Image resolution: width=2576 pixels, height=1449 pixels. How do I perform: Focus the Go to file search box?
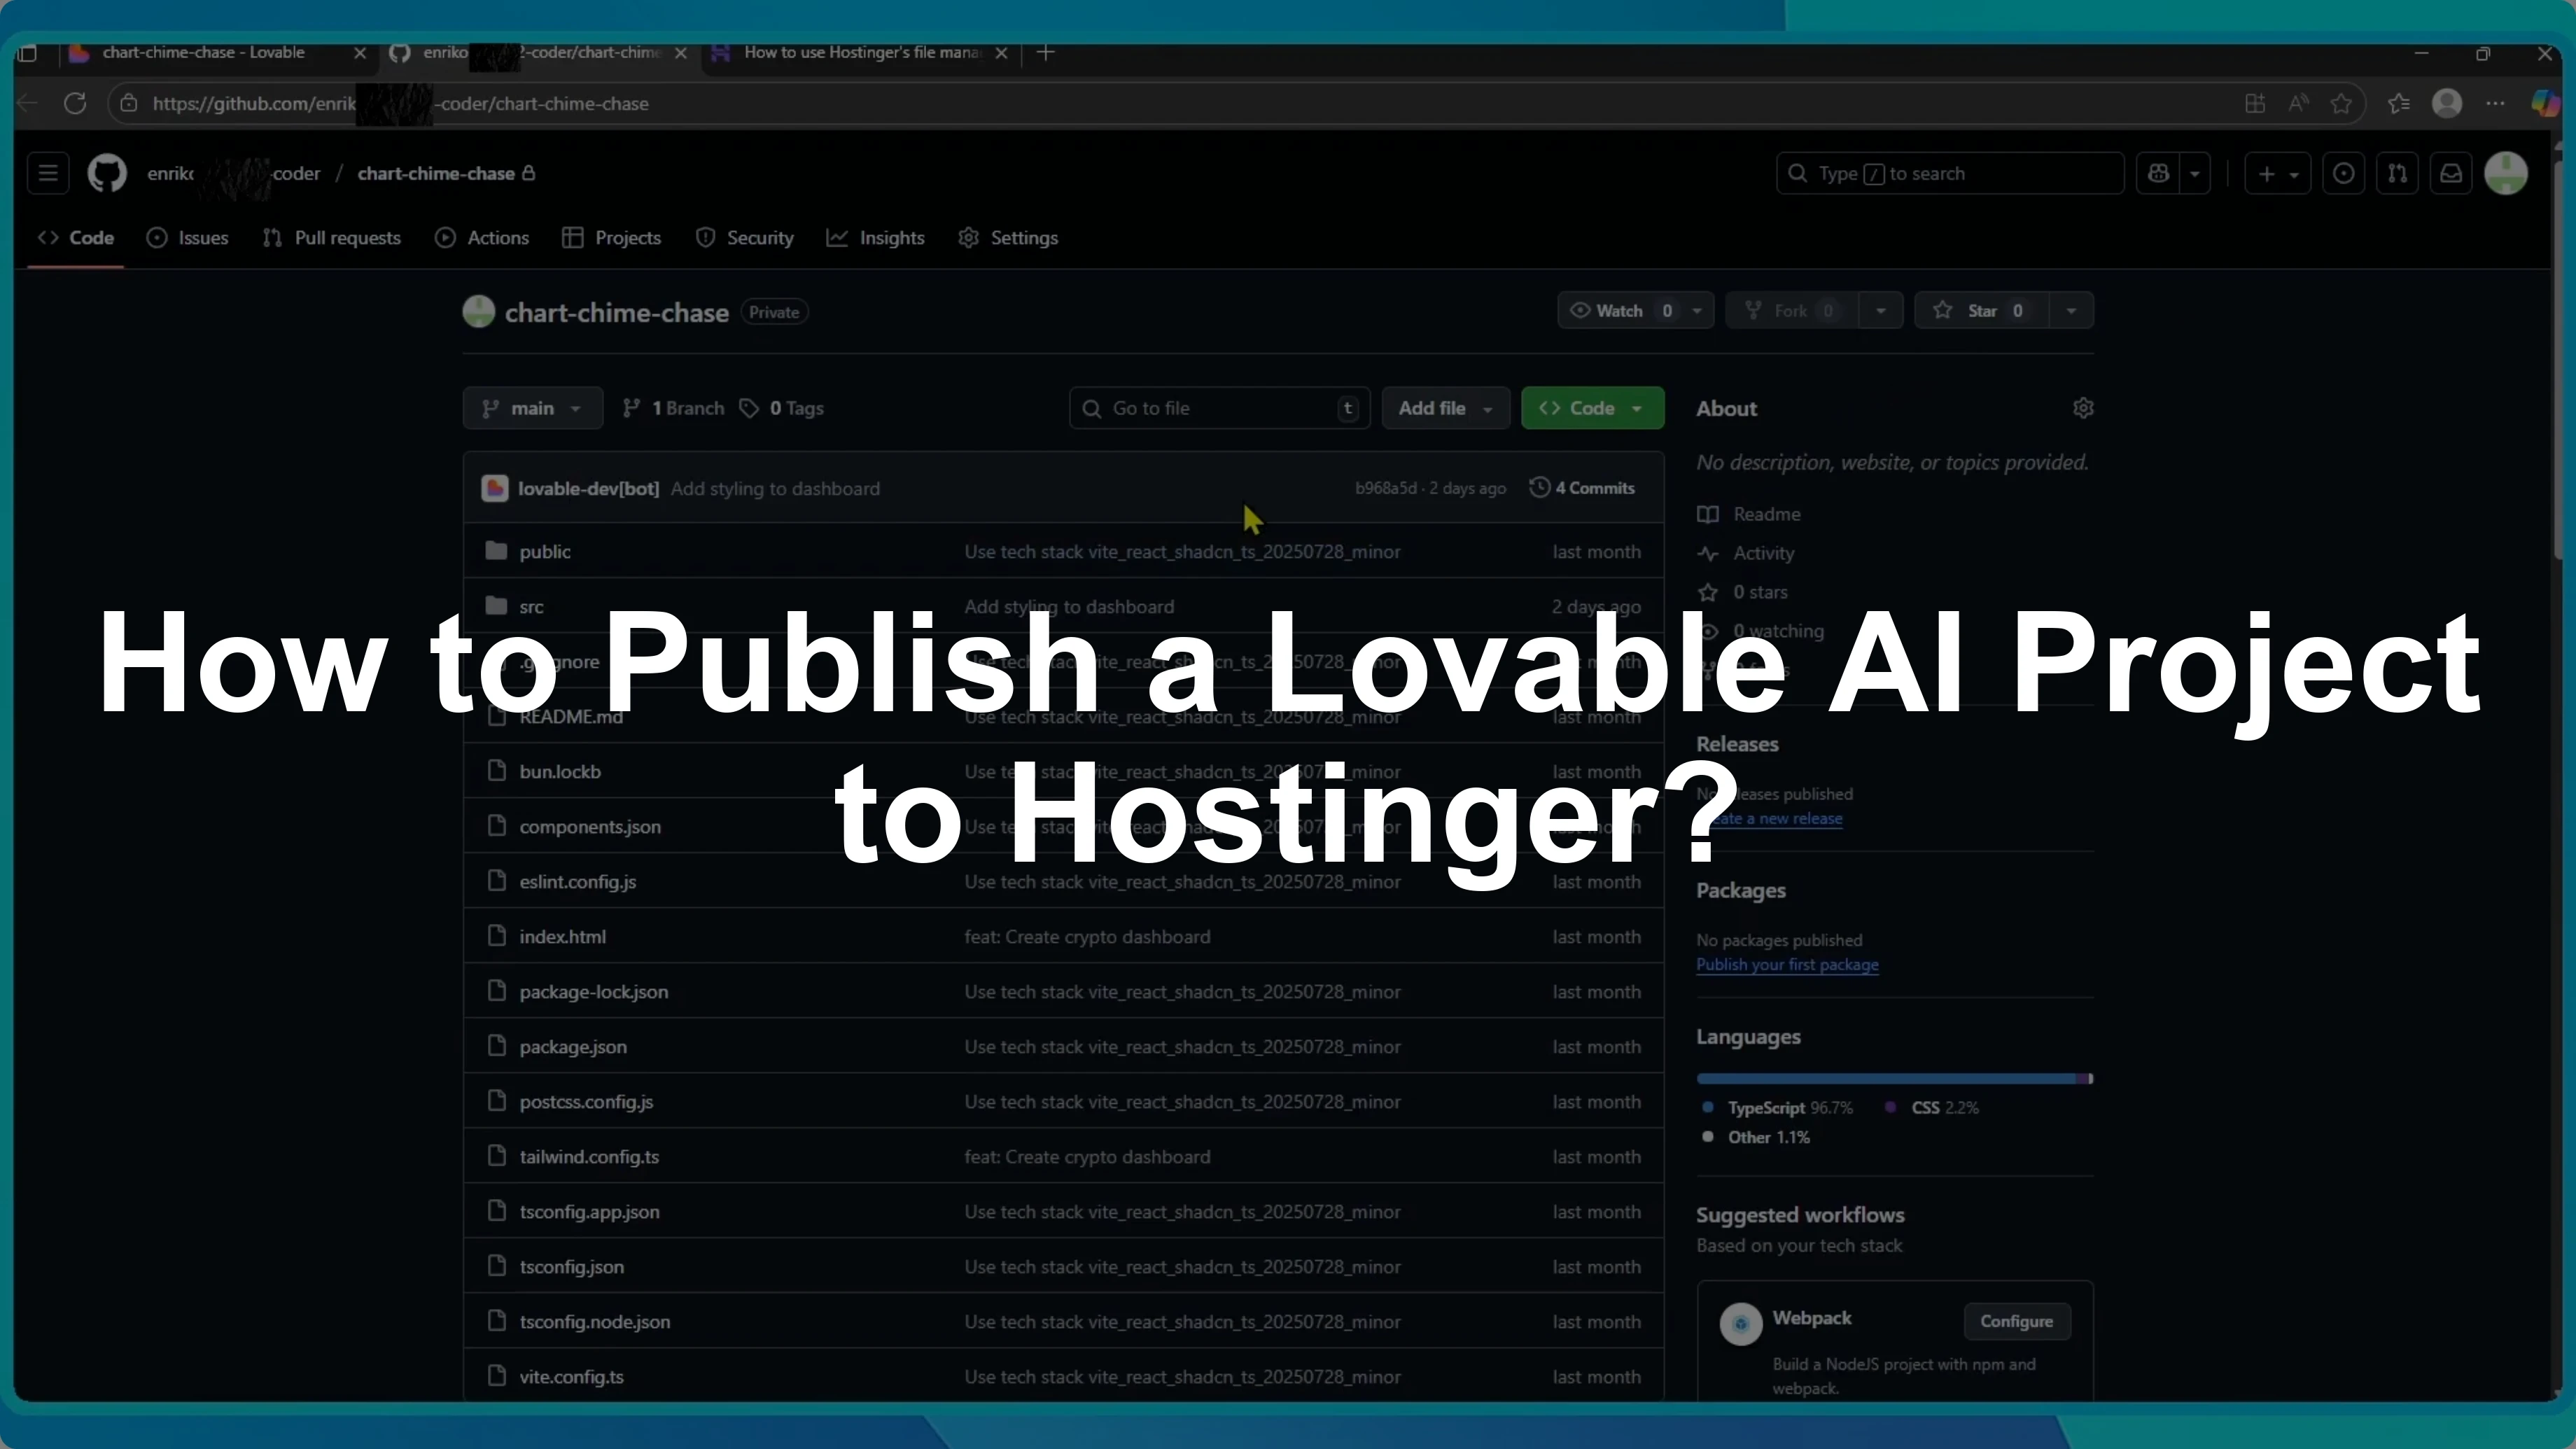click(x=1219, y=408)
